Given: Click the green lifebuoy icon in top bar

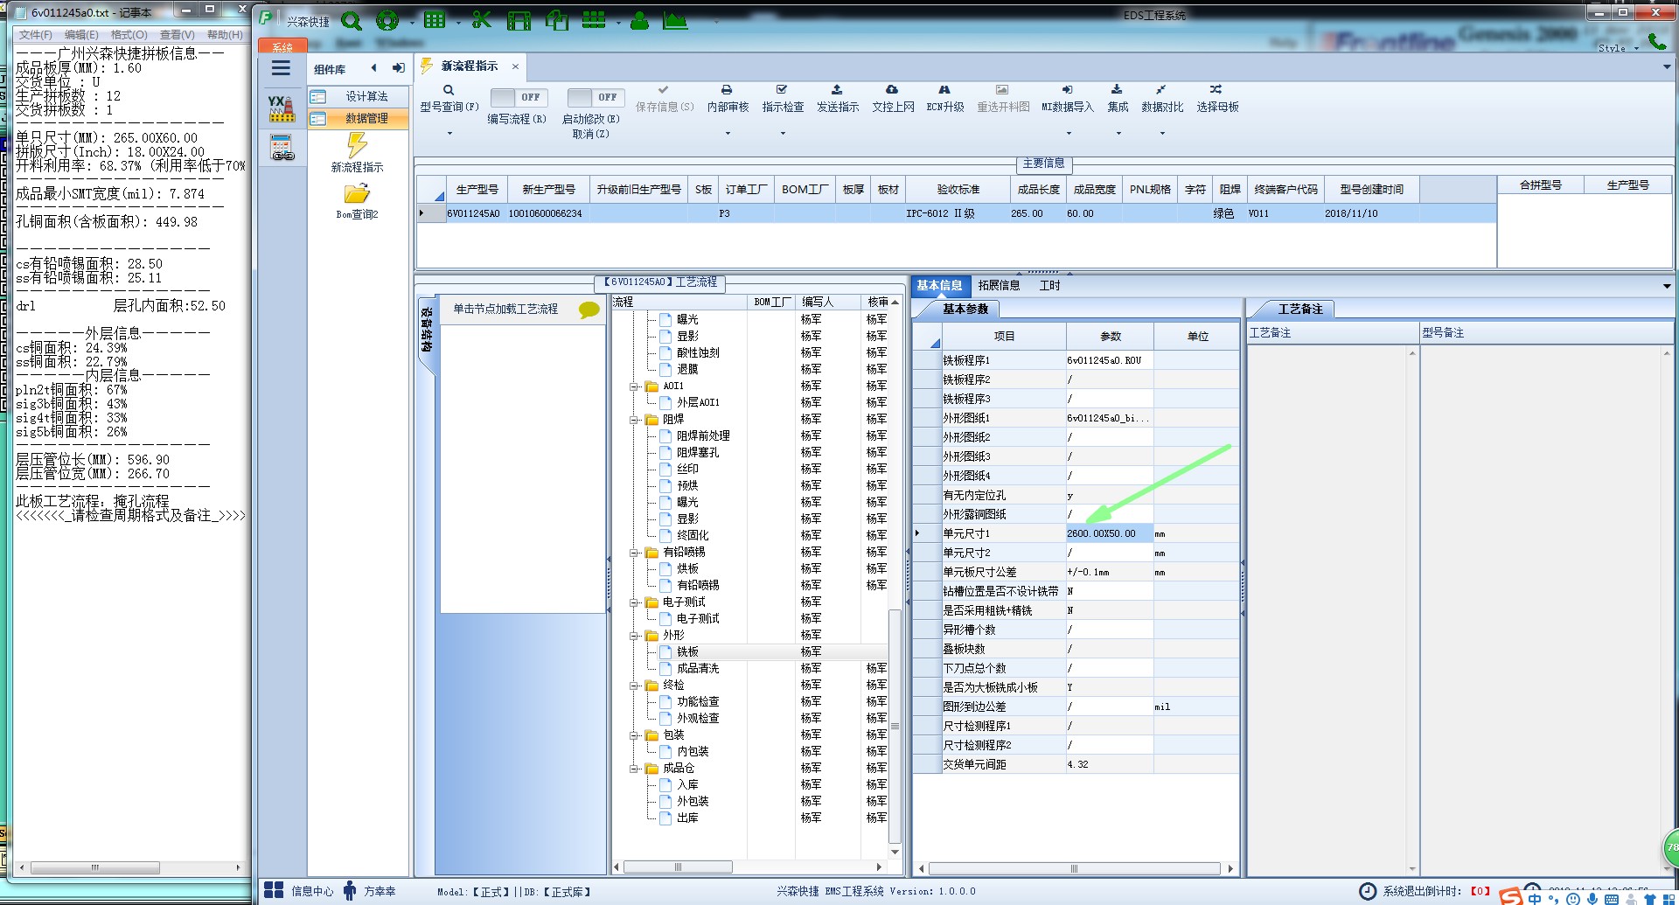Looking at the screenshot, I should 387,20.
